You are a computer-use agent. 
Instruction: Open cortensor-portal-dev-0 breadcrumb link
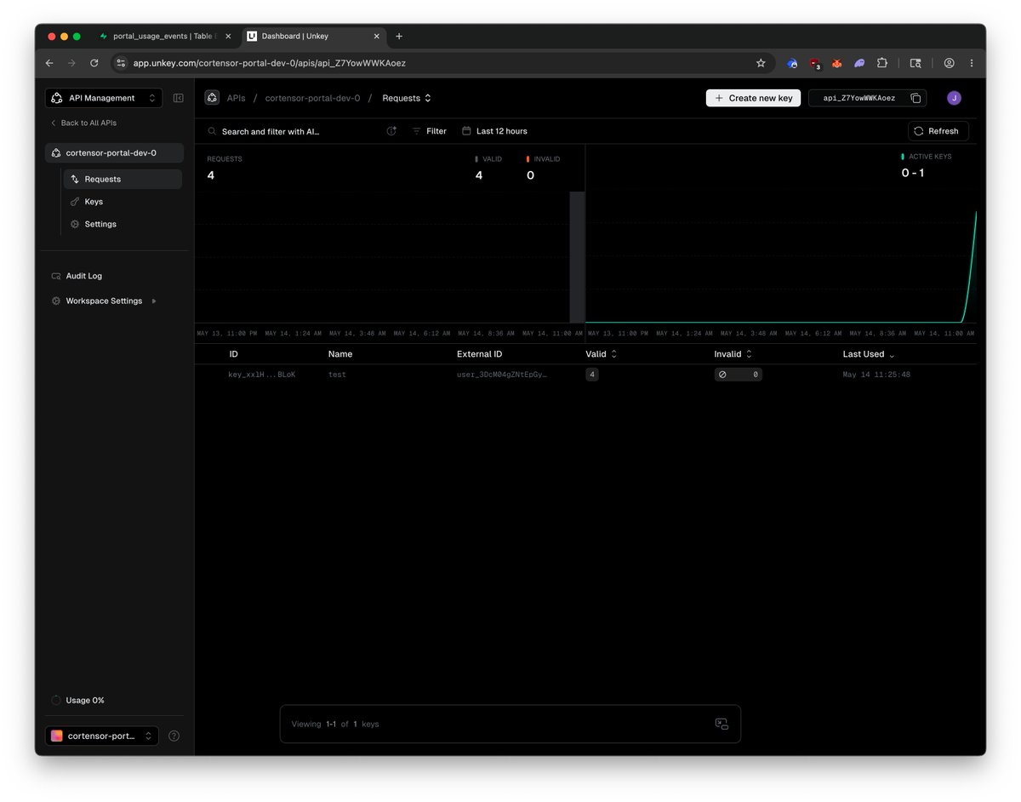coord(312,98)
